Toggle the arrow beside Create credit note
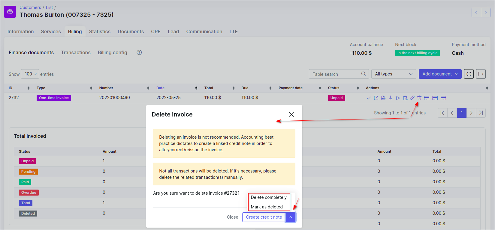Screen dimensions: 495x230 [290, 217]
